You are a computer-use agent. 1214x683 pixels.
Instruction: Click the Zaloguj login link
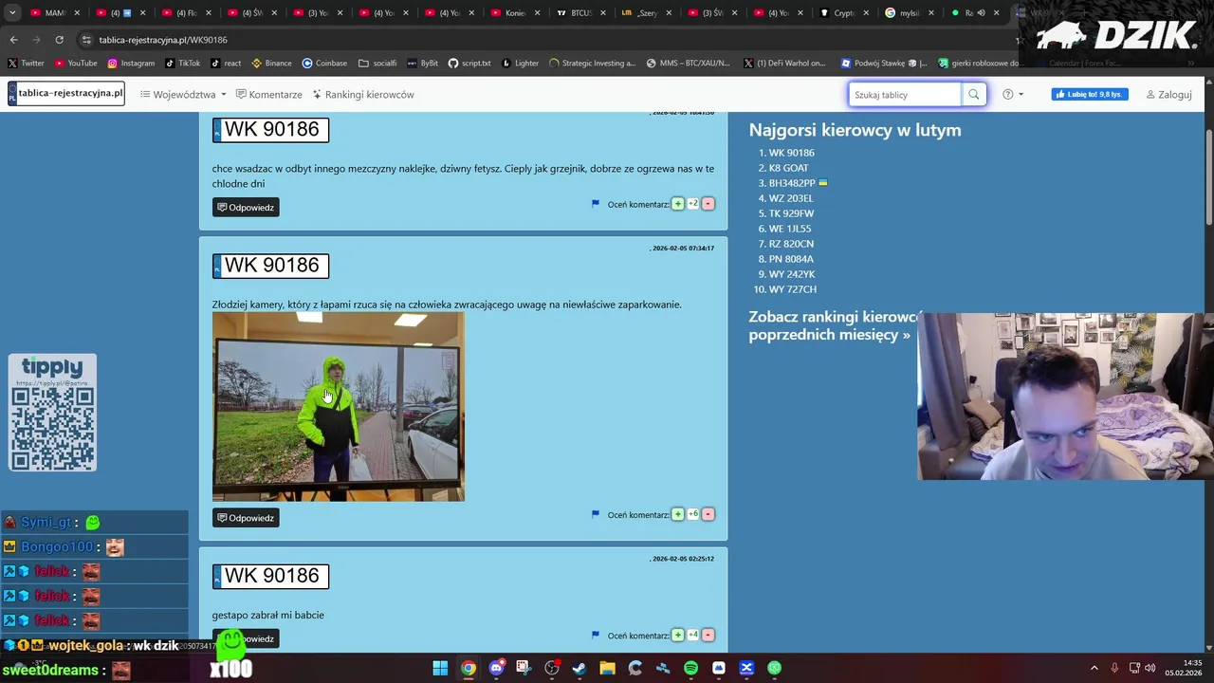click(x=1168, y=95)
